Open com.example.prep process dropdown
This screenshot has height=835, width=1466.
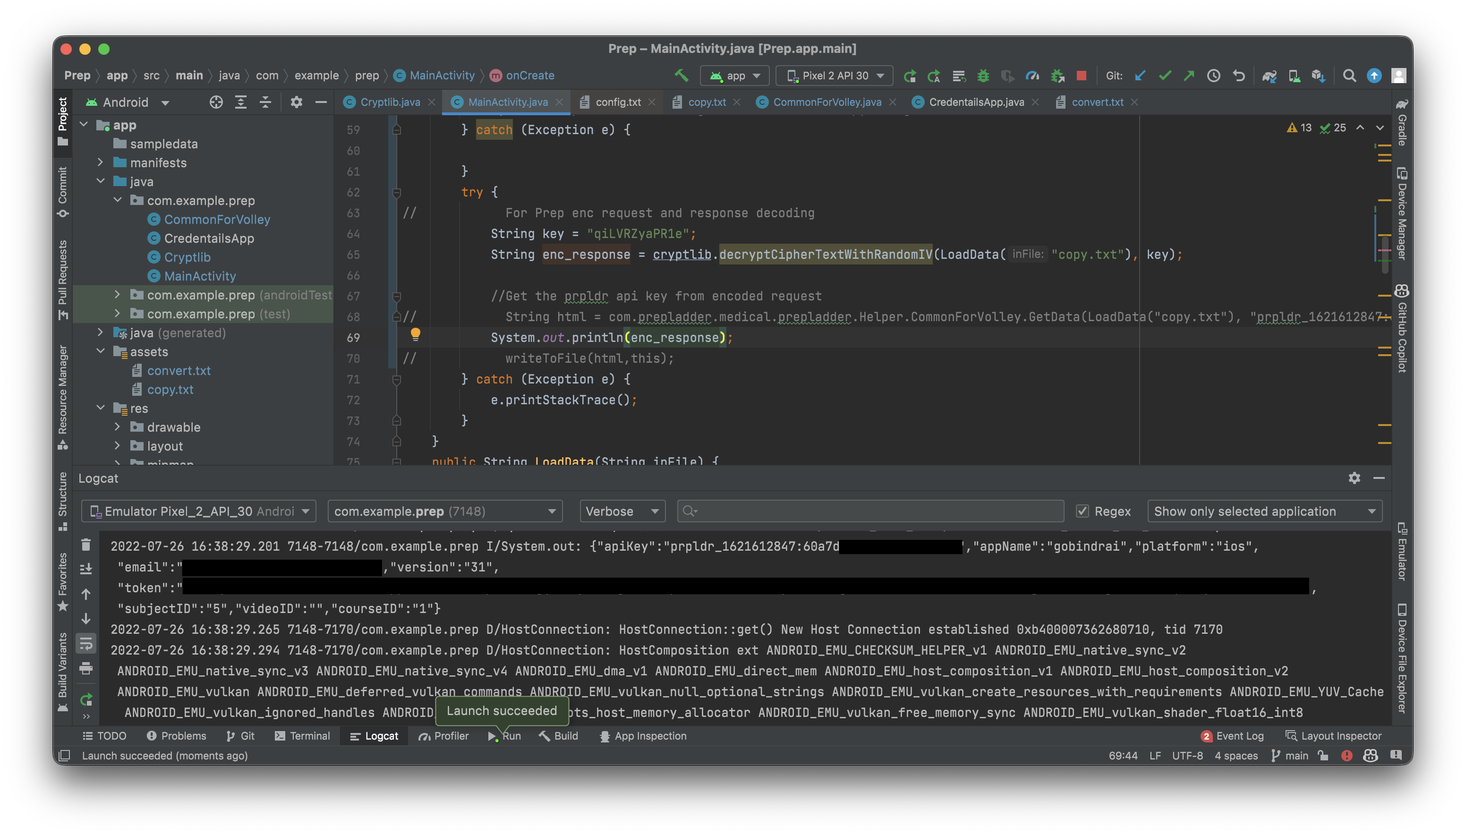[x=445, y=511]
